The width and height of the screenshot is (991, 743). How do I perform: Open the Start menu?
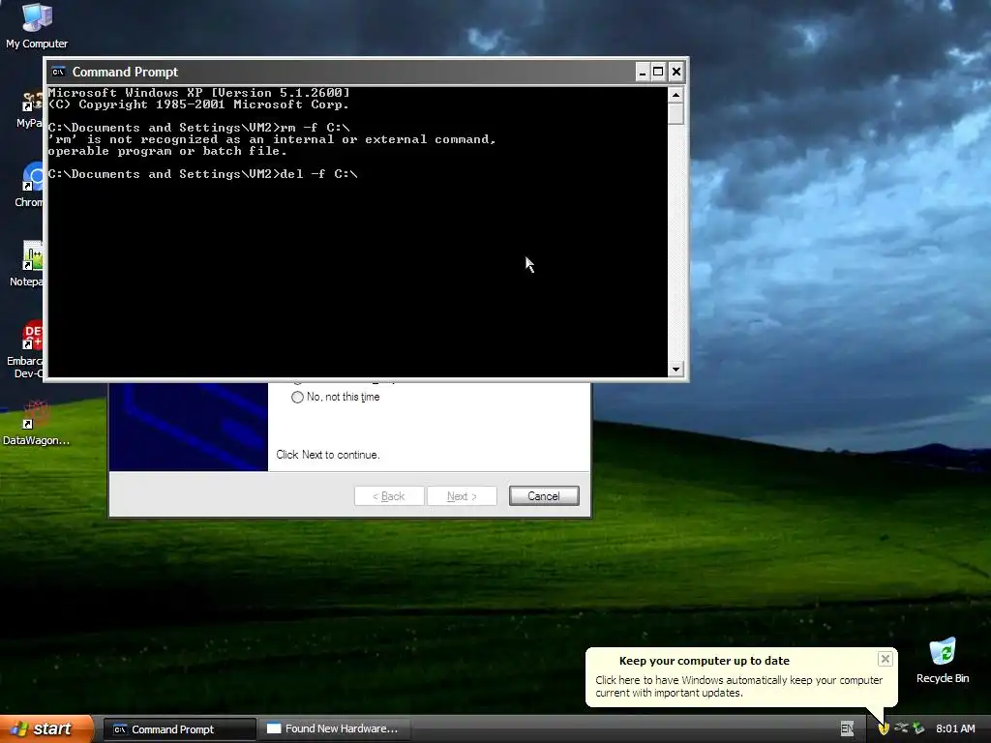46,728
